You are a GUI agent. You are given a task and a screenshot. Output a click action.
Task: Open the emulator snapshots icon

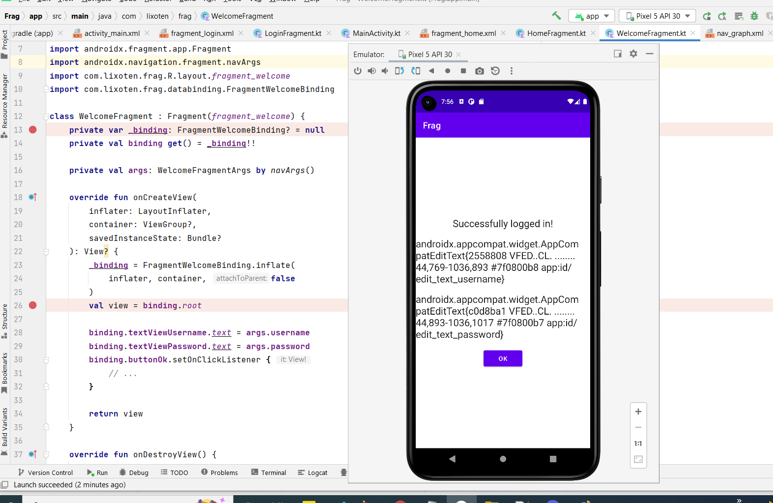click(495, 71)
